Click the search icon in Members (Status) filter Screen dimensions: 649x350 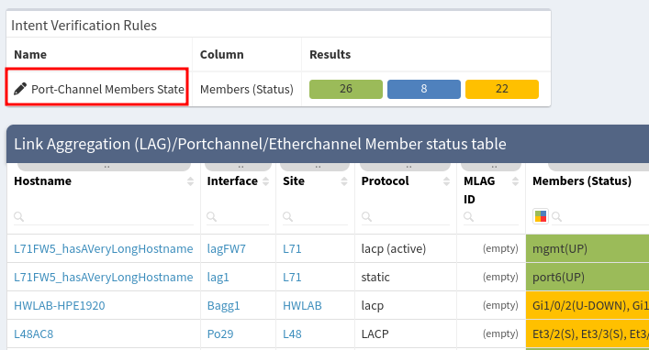tap(556, 216)
